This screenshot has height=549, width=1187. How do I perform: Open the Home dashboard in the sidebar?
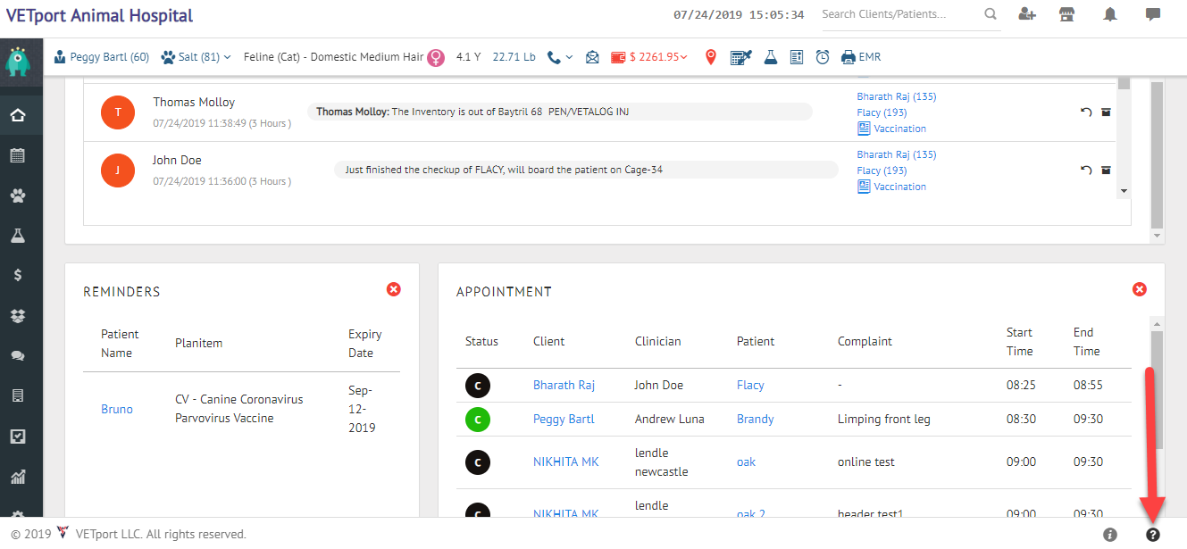[x=18, y=115]
